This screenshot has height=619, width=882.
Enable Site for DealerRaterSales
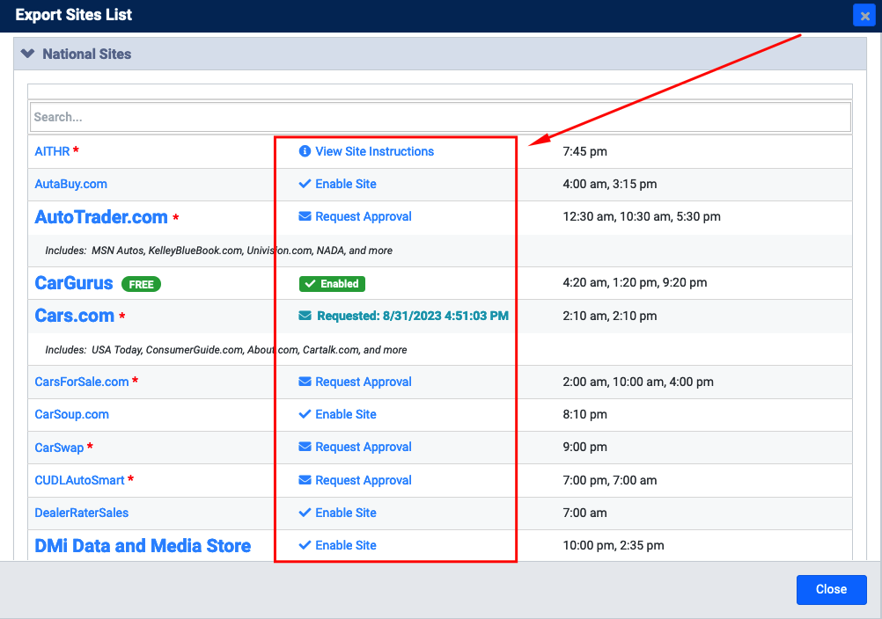(346, 513)
